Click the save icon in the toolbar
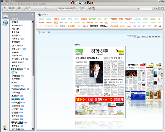165x132 pixels. [x=4, y=8]
